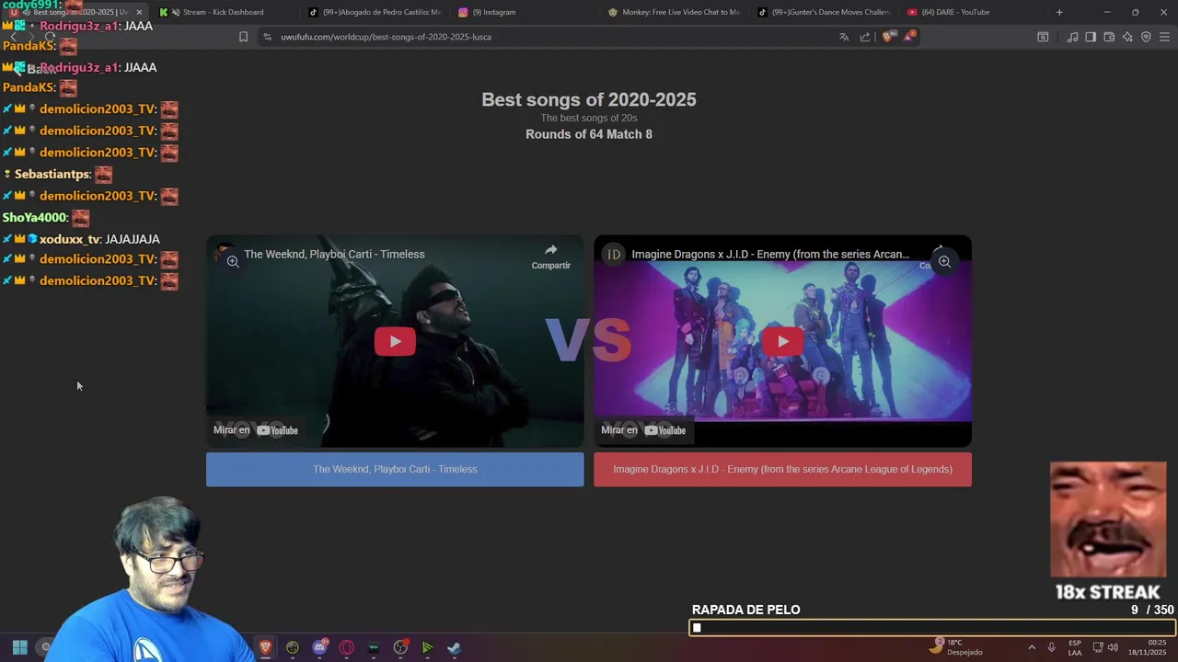The width and height of the screenshot is (1178, 662).
Task: Open Discord from the taskbar
Action: (319, 647)
